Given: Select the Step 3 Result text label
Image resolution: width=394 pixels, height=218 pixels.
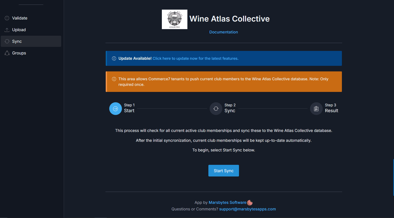Looking at the screenshot, I should (331, 111).
